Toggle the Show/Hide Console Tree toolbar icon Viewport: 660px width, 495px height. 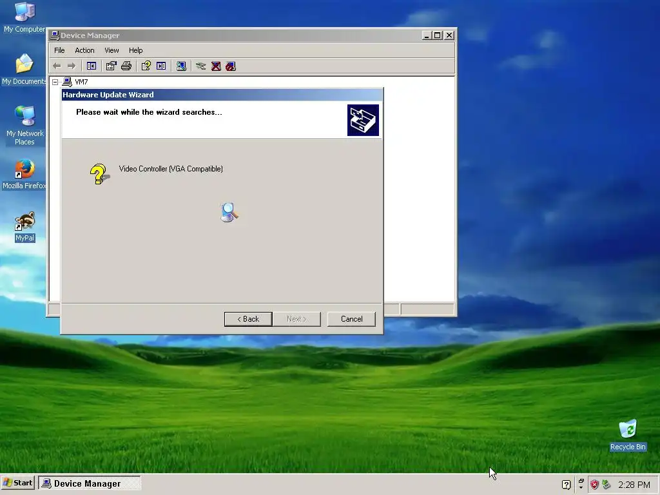[92, 66]
